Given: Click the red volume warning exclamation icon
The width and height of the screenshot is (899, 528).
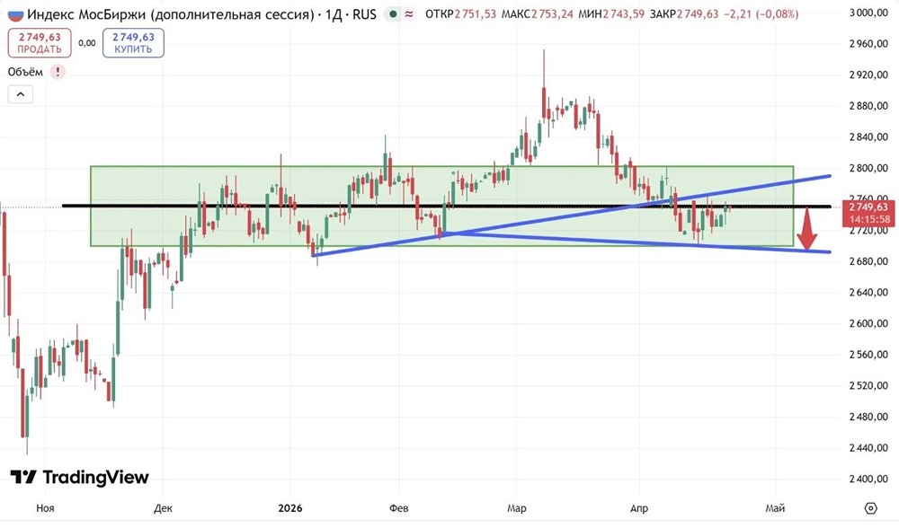Looking at the screenshot, I should [58, 72].
